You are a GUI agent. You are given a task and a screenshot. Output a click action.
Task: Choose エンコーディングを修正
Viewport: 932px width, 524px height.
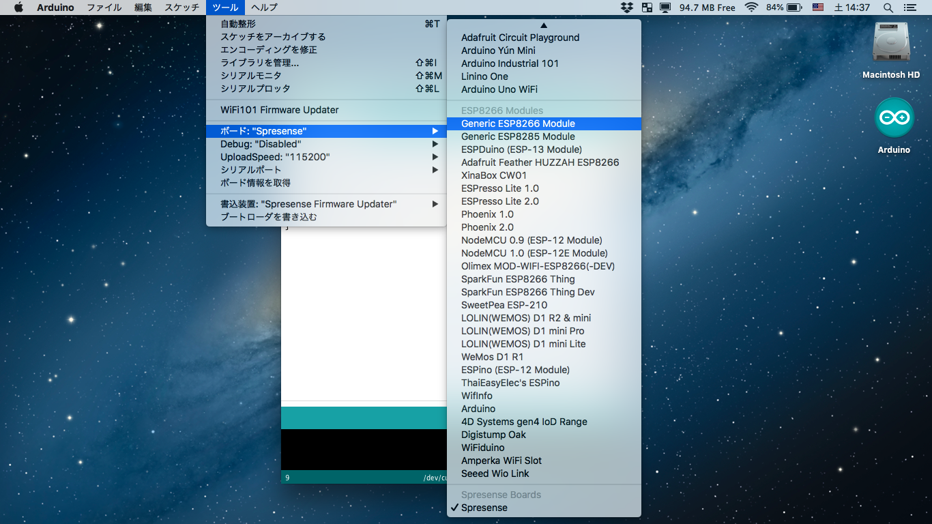(326, 50)
